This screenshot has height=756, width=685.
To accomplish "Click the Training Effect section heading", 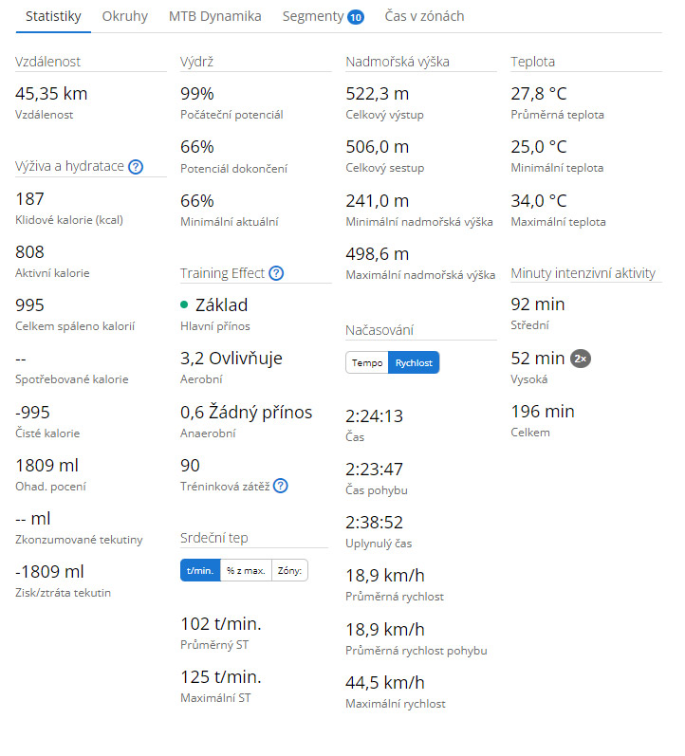I will coord(223,273).
